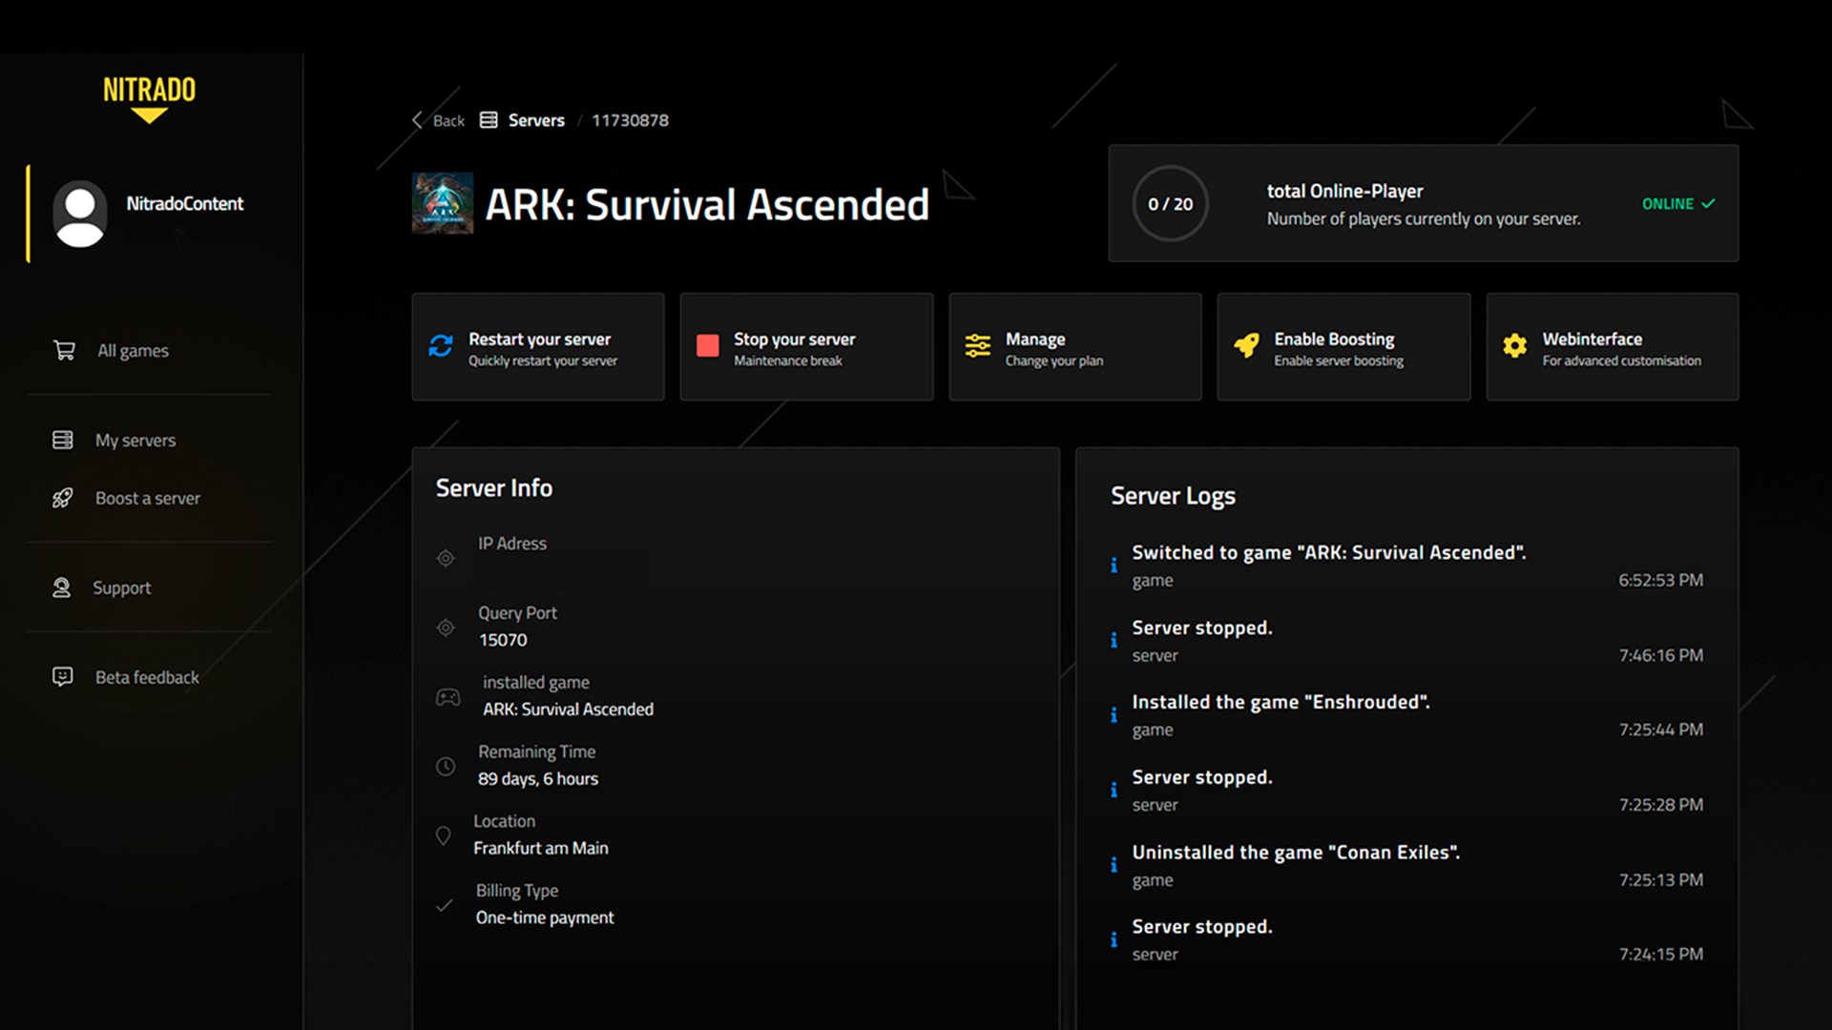Screen dimensions: 1832x1030
Task: Click the 0 / 20 player count ring
Action: click(x=1170, y=204)
